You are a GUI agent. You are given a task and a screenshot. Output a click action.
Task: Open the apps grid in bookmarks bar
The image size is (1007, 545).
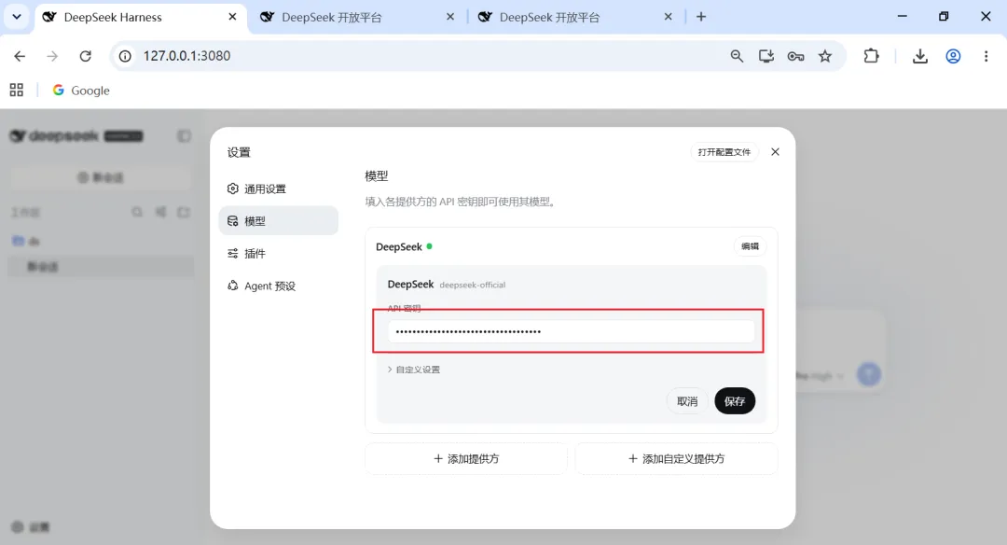pos(17,90)
